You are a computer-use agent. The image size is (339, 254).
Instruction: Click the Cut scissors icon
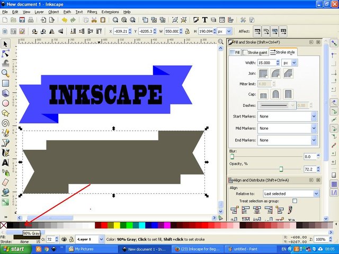tap(94, 20)
